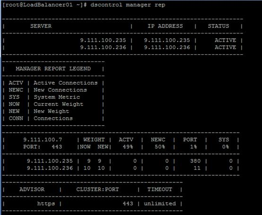Screen dimensions: 262x215
Task: Select server name 9.111.100.235 in top table
Action: pos(103,40)
